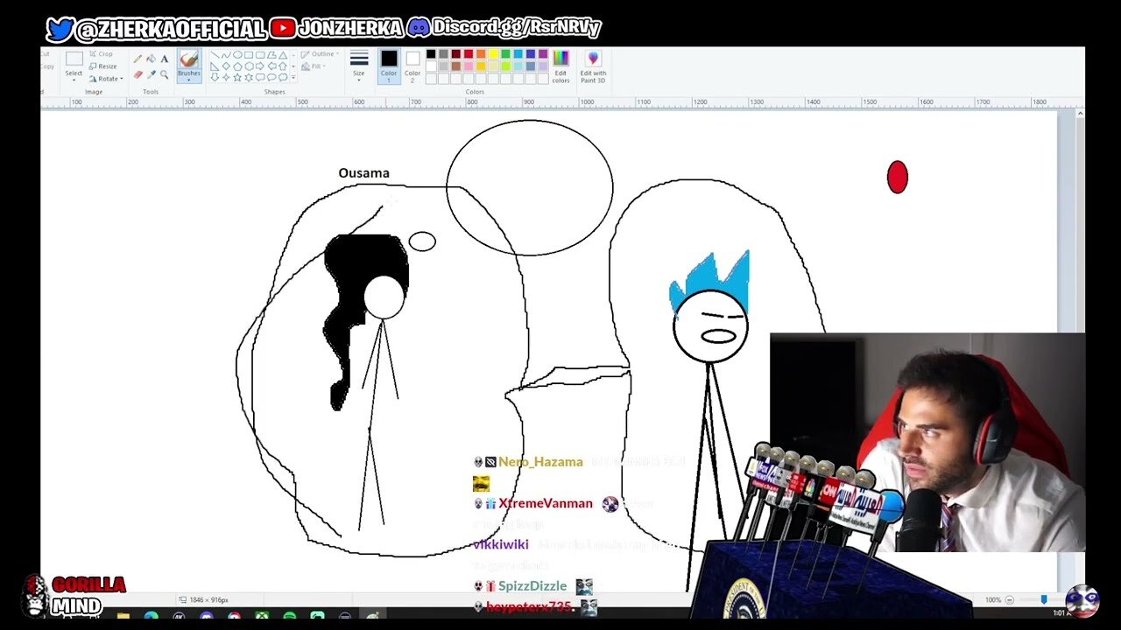The image size is (1121, 630).
Task: Choose the Diamond shape
Action: click(x=226, y=66)
